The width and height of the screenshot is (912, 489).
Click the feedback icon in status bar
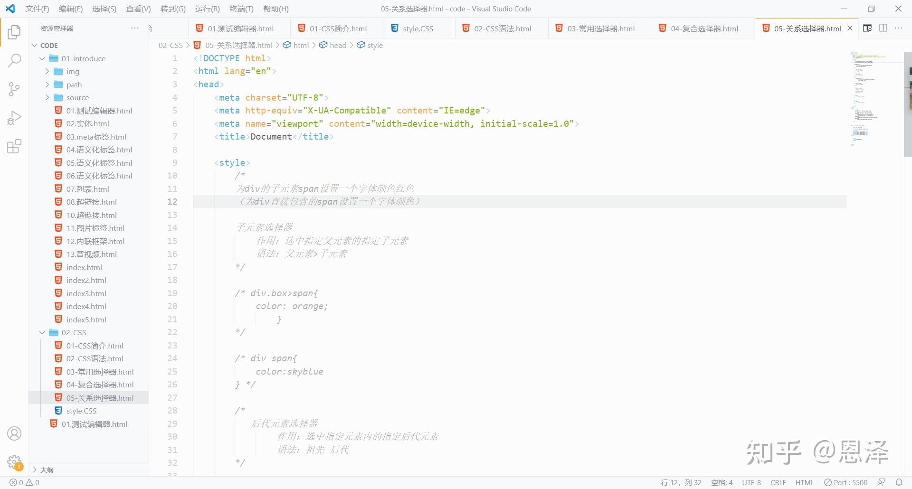click(x=882, y=482)
